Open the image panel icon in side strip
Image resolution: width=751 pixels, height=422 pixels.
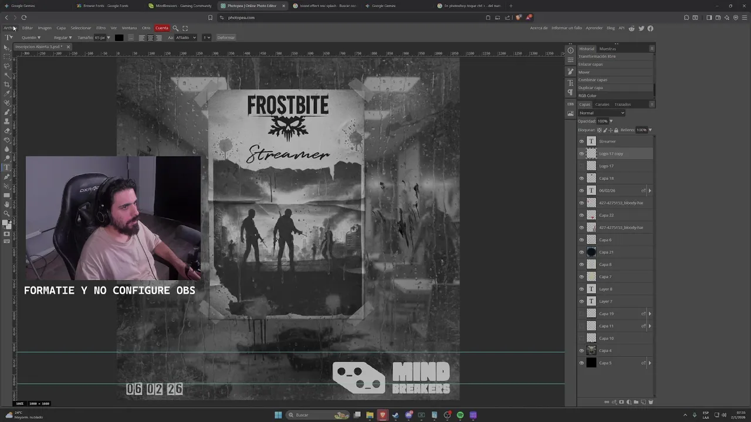570,113
